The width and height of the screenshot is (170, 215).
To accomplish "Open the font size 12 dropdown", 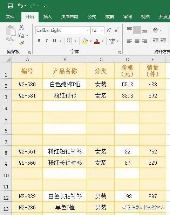I will tap(102, 30).
